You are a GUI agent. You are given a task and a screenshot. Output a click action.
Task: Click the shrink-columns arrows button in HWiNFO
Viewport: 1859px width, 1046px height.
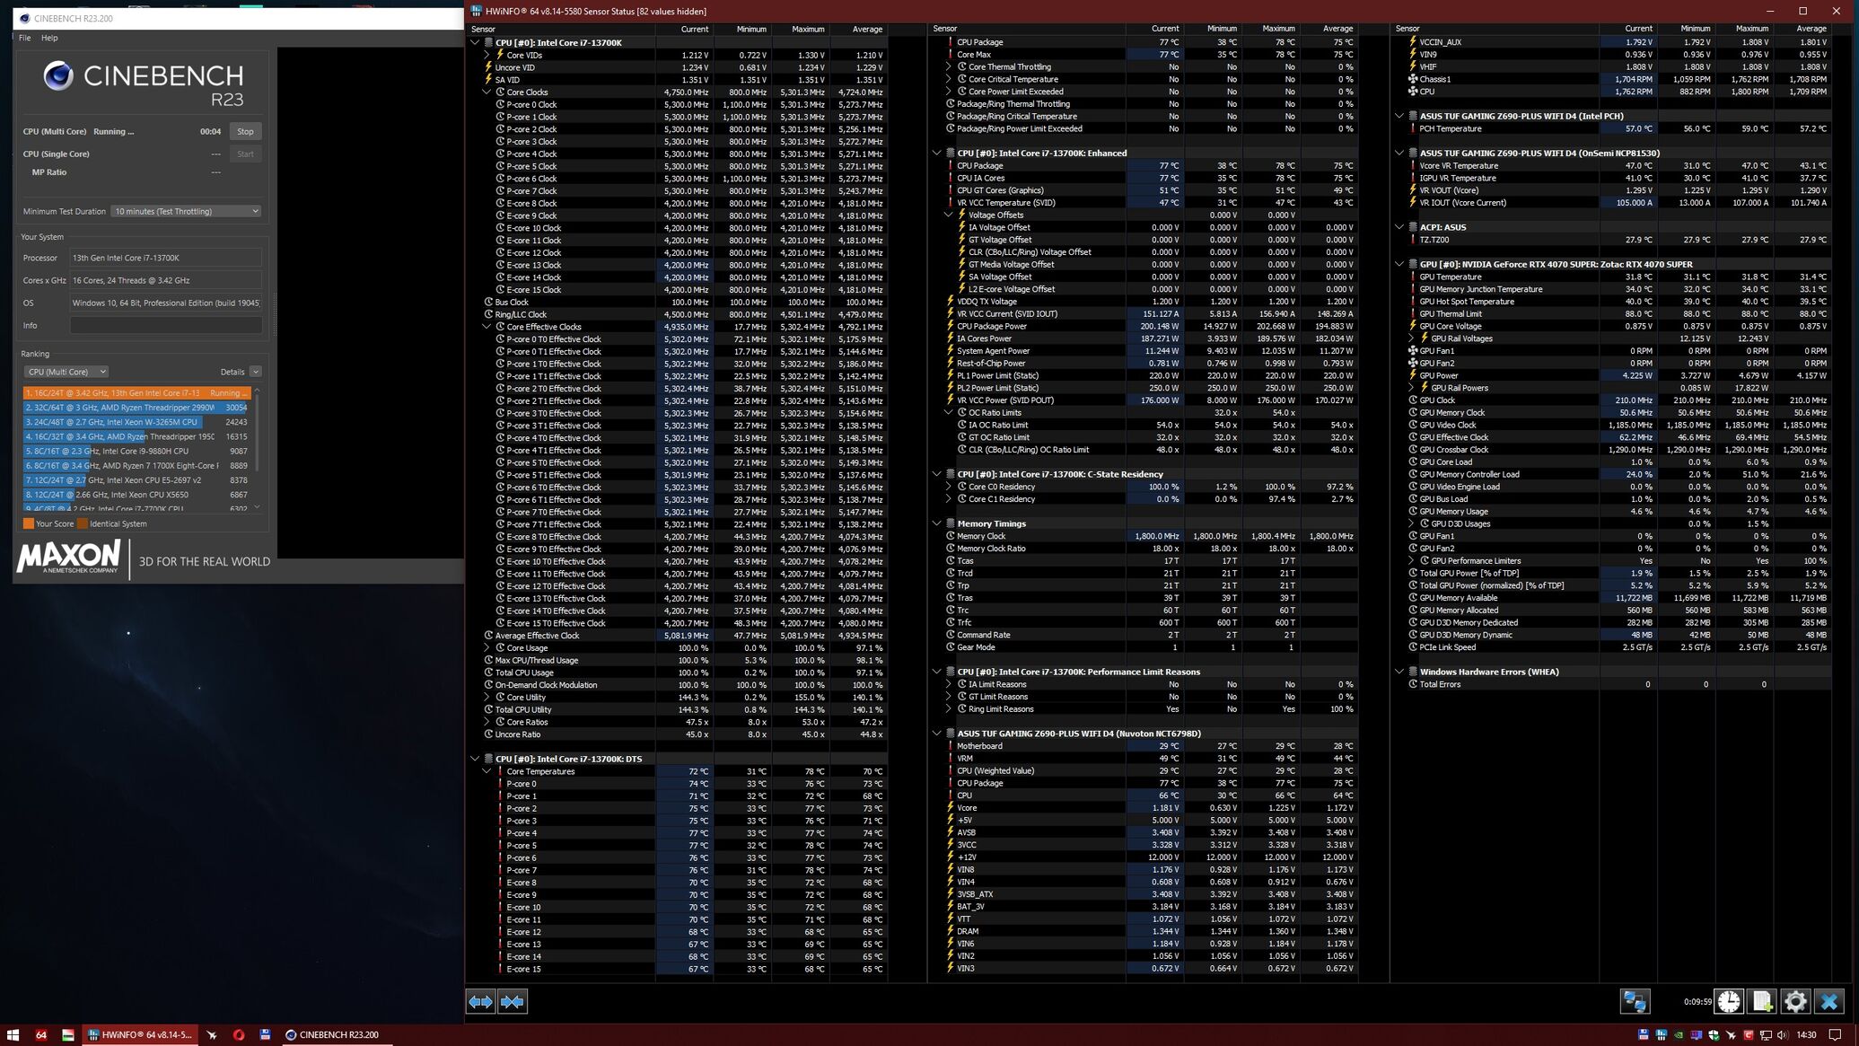(x=513, y=1001)
